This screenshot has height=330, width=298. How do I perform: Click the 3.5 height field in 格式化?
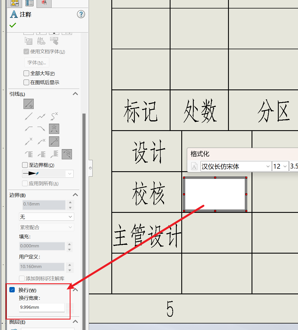[293, 166]
